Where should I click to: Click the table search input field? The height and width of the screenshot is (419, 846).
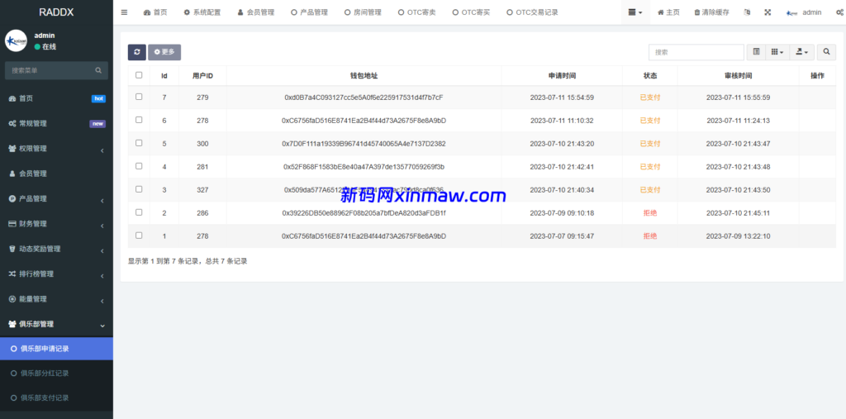(x=696, y=52)
